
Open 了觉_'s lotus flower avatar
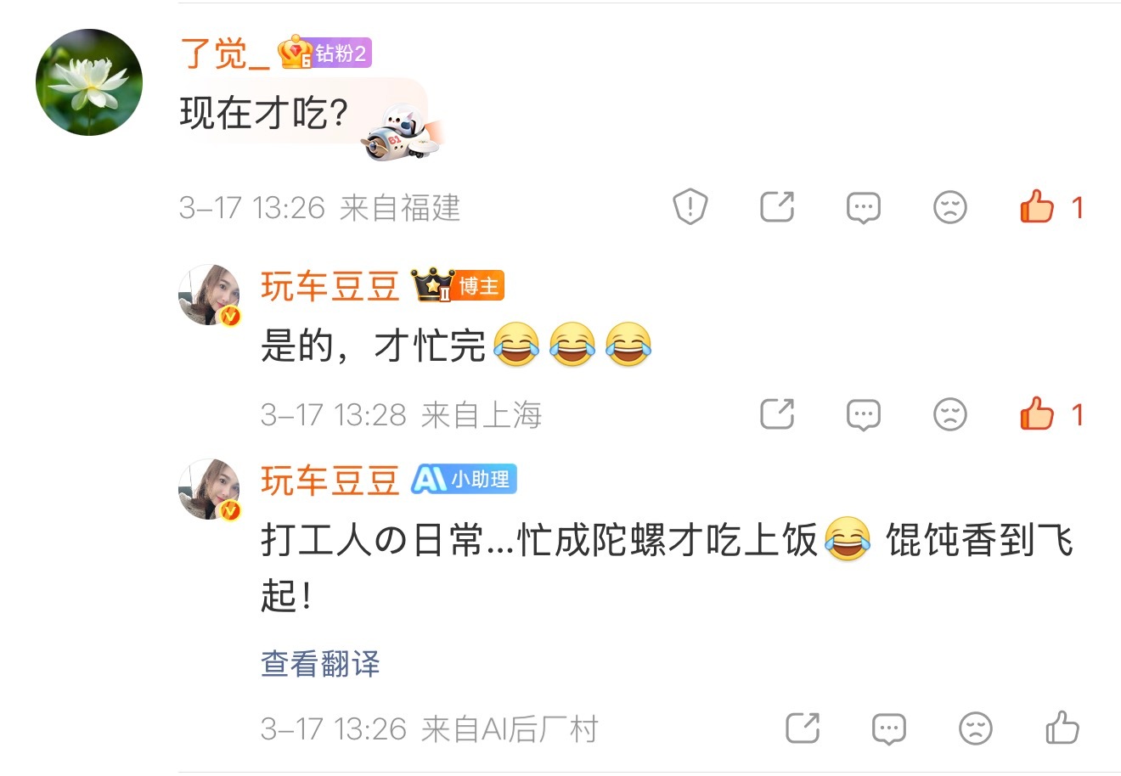(89, 82)
